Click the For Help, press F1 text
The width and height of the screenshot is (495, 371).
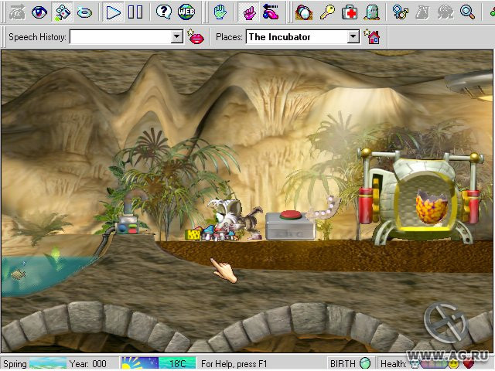point(234,364)
